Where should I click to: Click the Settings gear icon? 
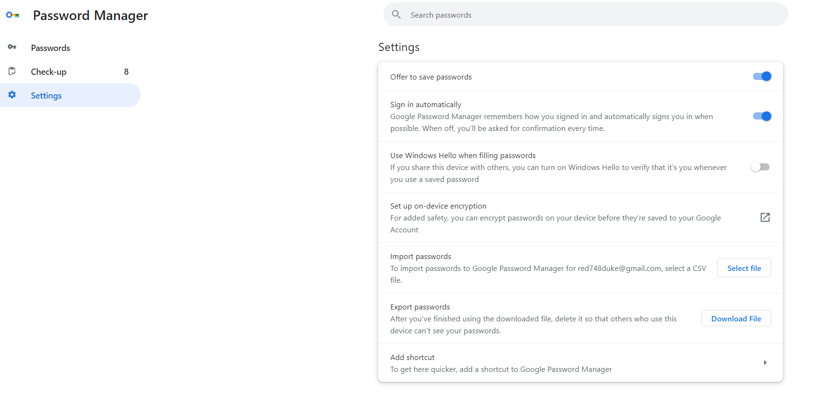pos(12,95)
